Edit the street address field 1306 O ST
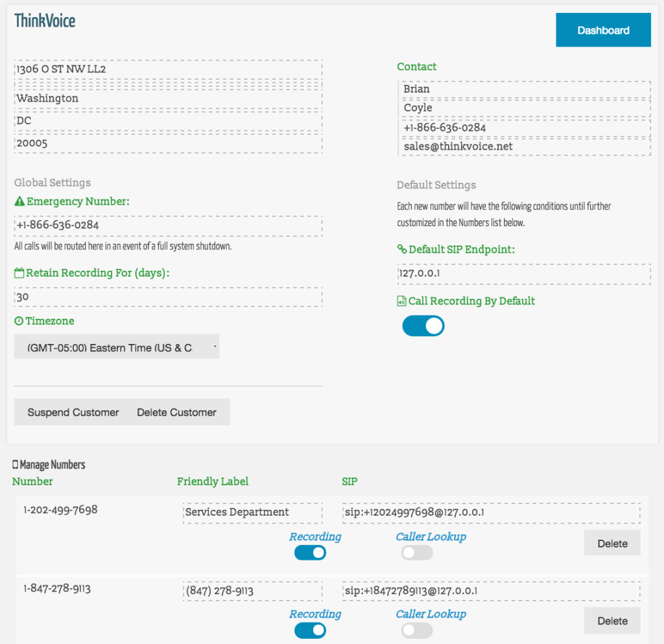The image size is (664, 644). click(x=168, y=69)
